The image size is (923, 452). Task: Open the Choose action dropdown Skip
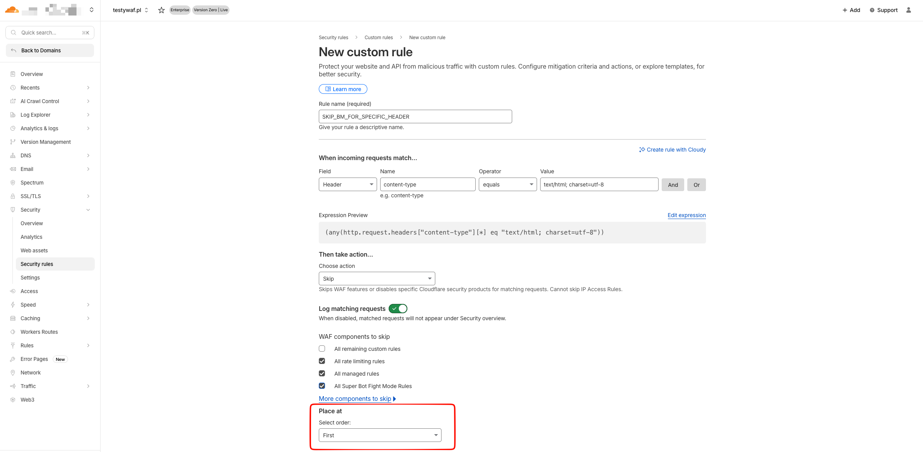[x=377, y=279]
